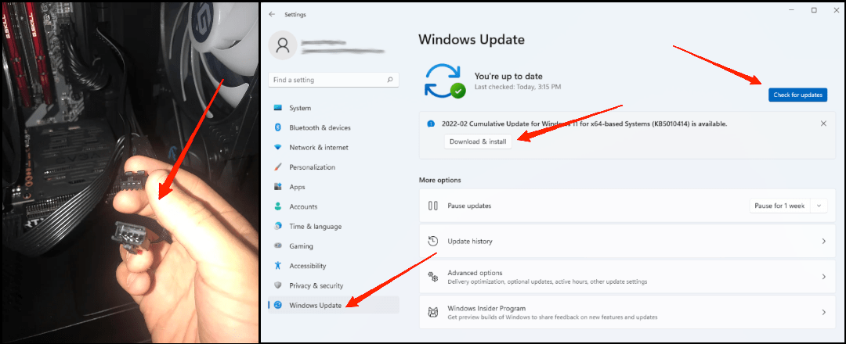Screen dimensions: 846x344
Task: Click the Gaming controller icon
Action: tap(278, 246)
